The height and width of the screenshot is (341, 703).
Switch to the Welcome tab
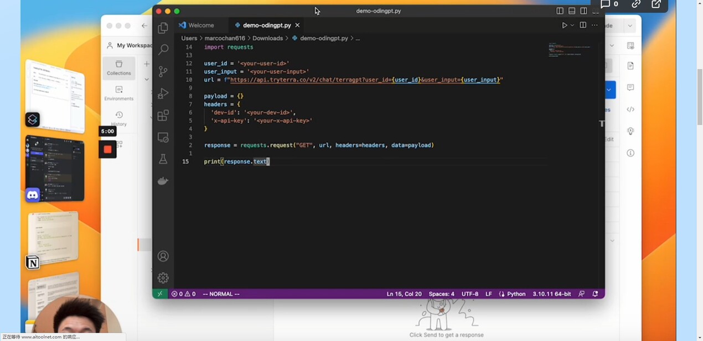[201, 25]
